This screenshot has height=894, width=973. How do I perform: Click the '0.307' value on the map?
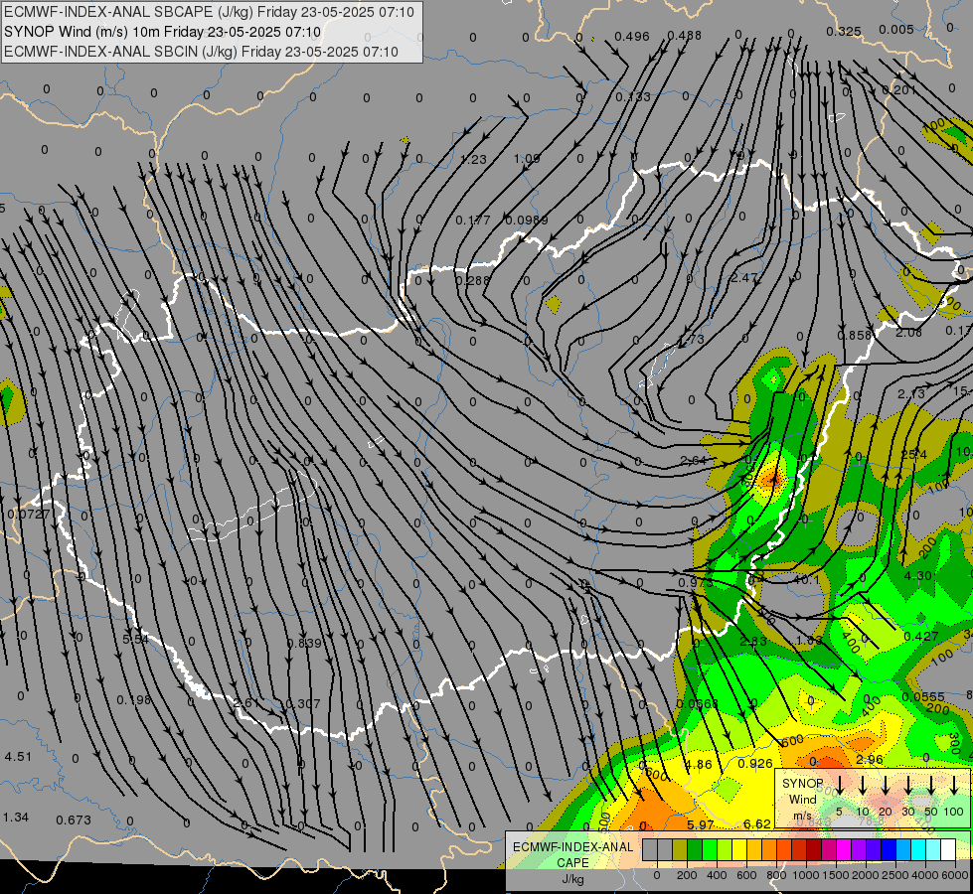pos(303,704)
